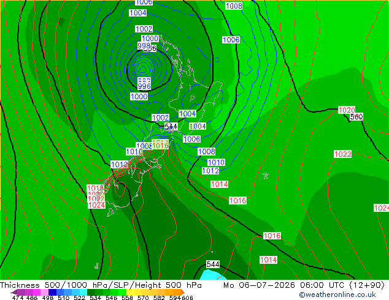Open the weatheronline.co.uk copyright link
The image size is (389, 300).
point(337,294)
